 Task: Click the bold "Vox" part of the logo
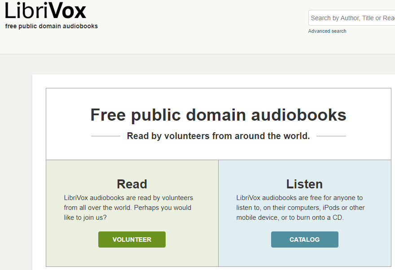coord(67,10)
